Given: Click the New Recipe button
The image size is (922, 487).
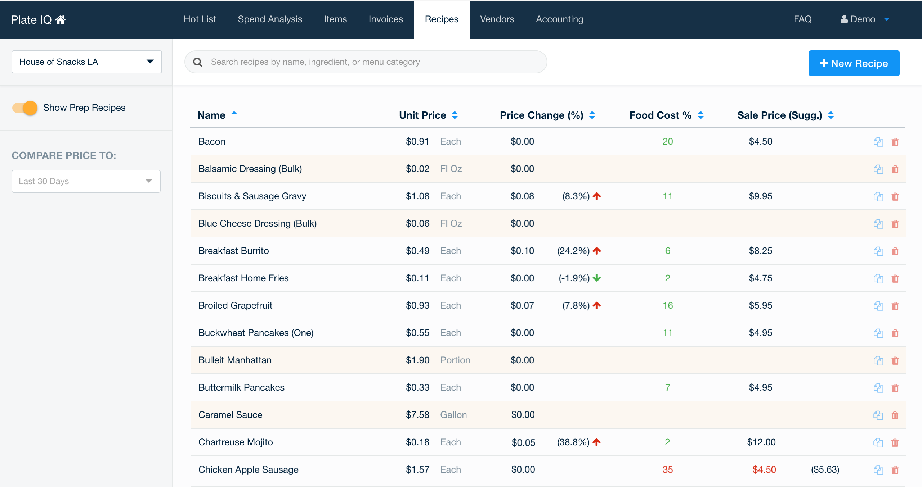Looking at the screenshot, I should [x=854, y=63].
